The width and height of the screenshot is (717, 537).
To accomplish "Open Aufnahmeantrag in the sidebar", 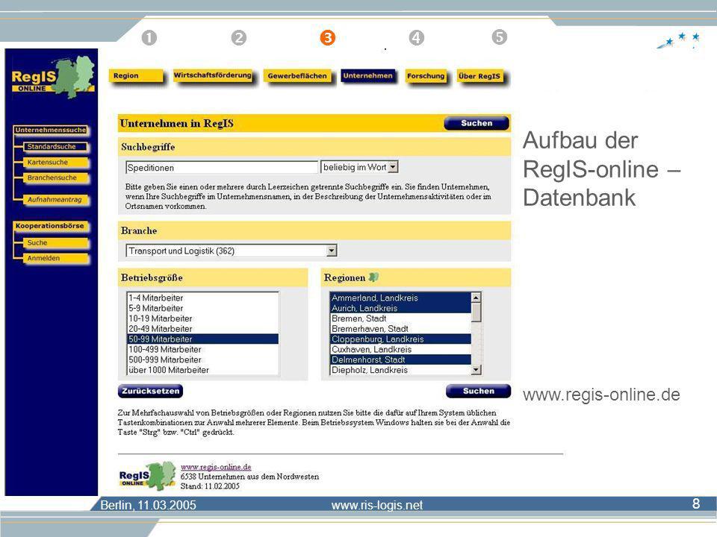I will tap(56, 200).
